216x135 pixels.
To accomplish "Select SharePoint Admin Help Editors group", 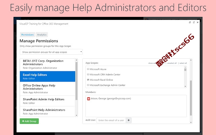I will 48,101.
